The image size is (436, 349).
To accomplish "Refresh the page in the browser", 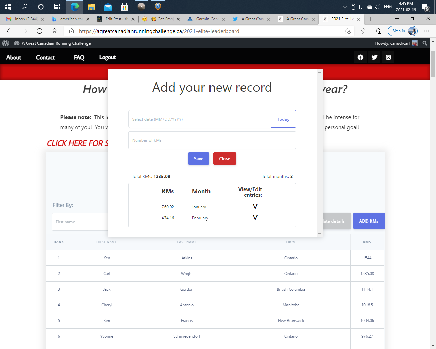I will [x=40, y=31].
